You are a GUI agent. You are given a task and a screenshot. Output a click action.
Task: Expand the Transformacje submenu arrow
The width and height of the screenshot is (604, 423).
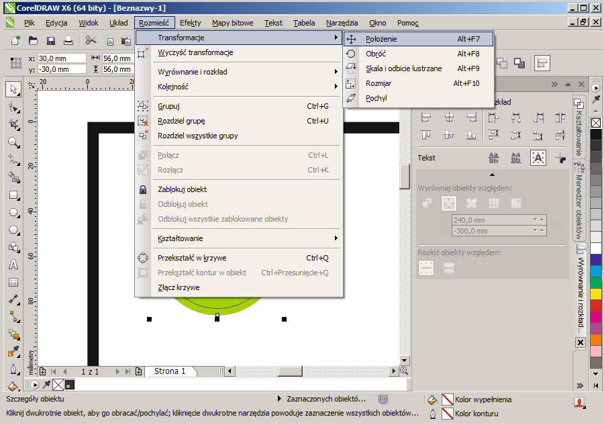(x=336, y=38)
